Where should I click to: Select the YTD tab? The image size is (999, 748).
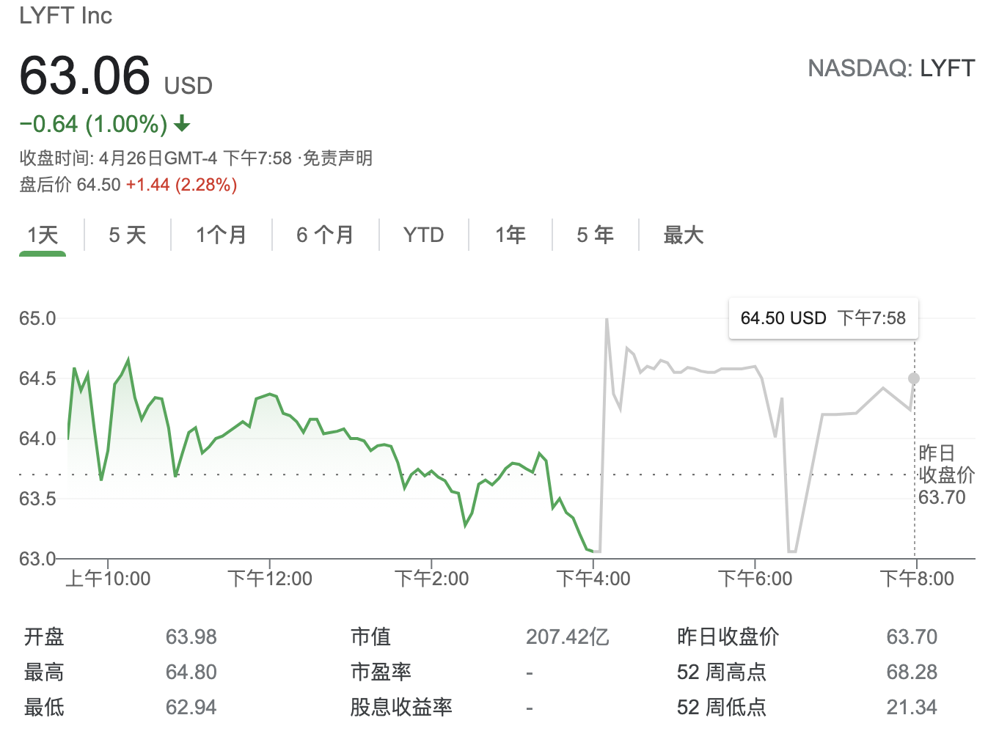423,235
